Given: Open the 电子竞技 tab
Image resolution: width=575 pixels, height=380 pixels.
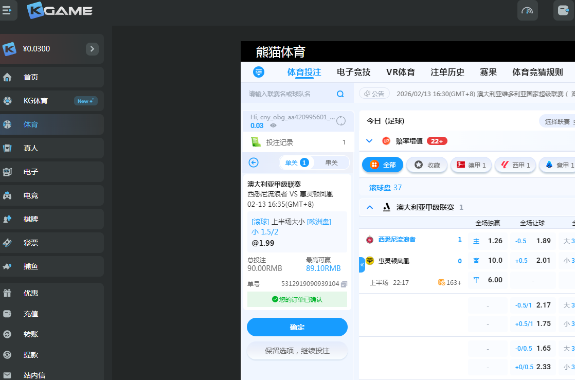Looking at the screenshot, I should click(x=353, y=72).
